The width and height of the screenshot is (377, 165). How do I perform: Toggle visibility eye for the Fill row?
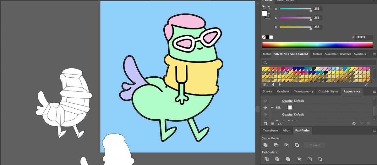tap(265, 107)
